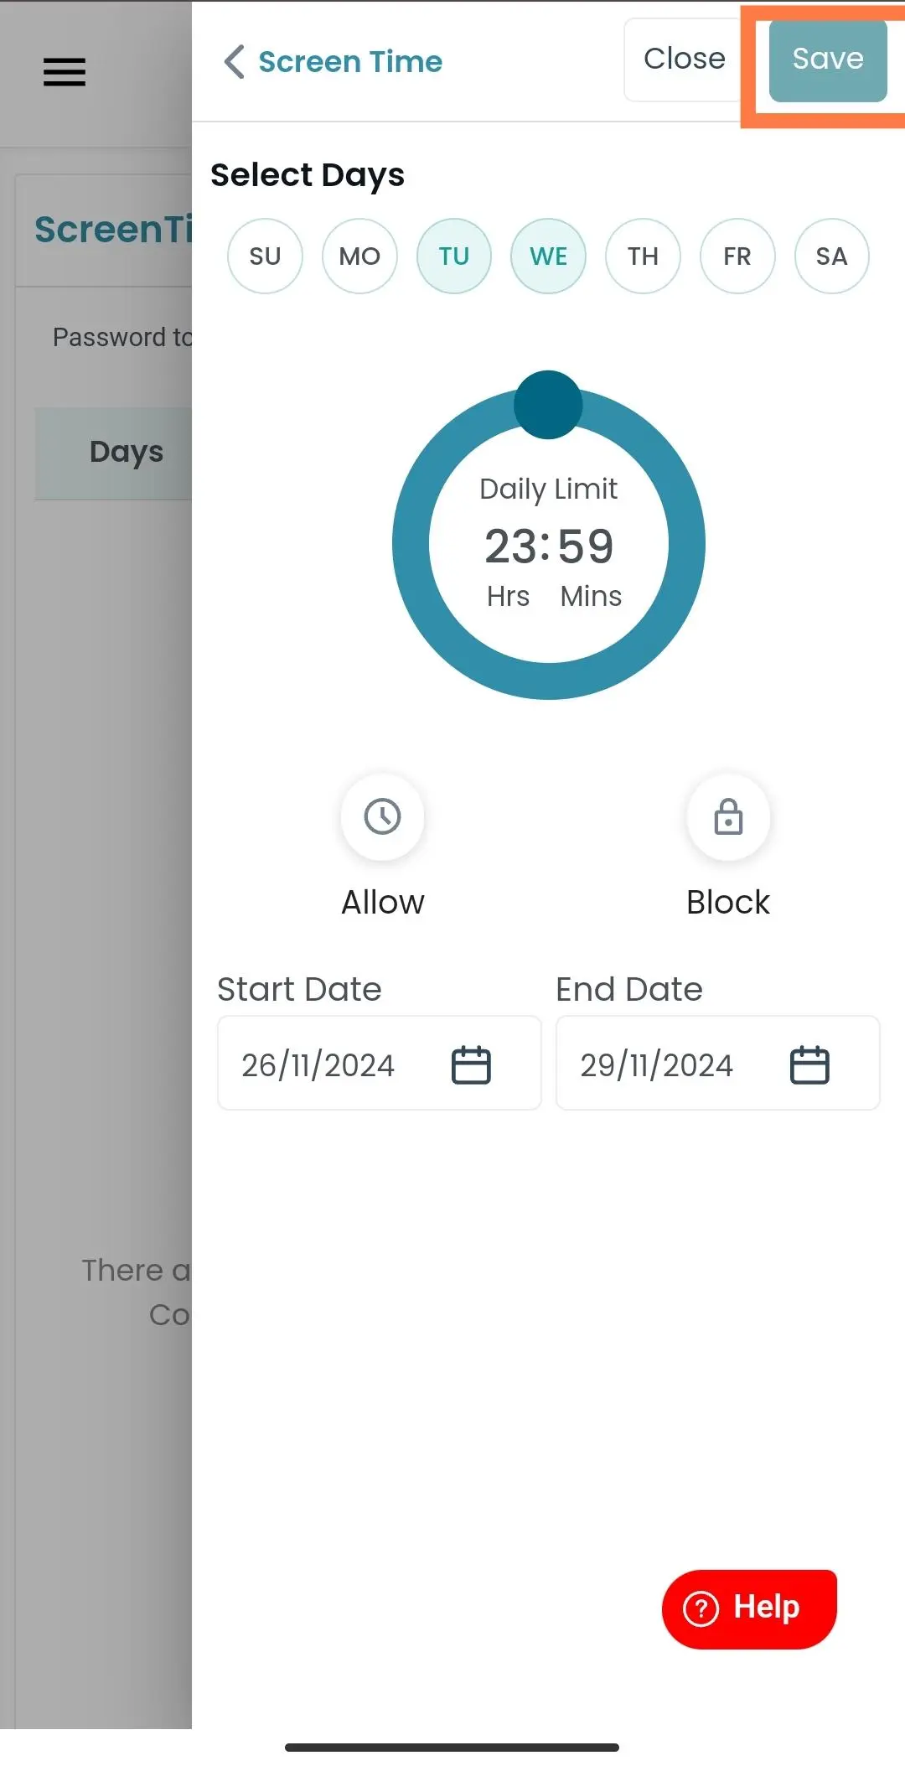Click the Save button
Screen dimensions: 905x1766
click(828, 60)
